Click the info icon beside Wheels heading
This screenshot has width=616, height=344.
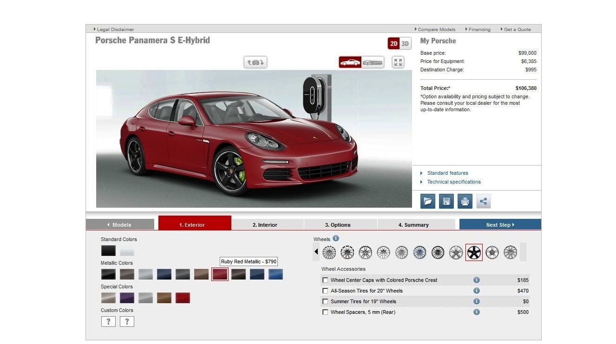[x=336, y=238]
